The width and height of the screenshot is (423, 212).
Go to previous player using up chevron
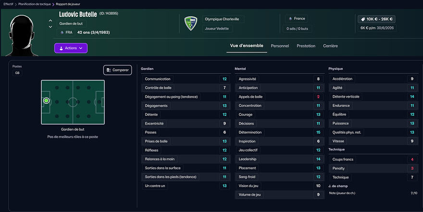(51, 20)
